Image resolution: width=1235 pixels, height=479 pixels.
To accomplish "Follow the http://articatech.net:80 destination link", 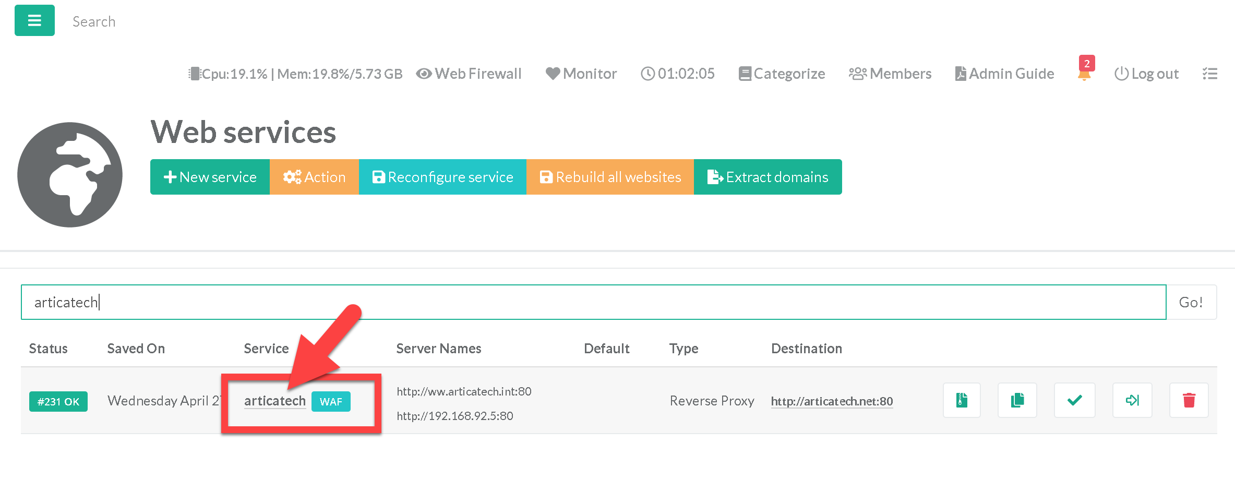I will click(x=832, y=401).
